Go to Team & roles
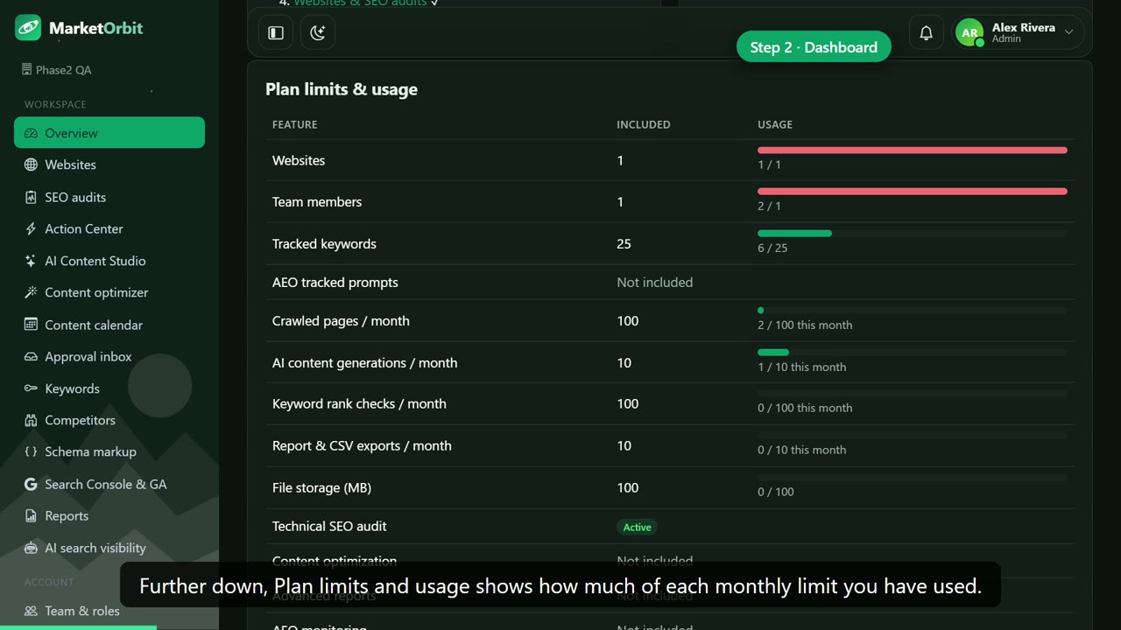This screenshot has height=630, width=1121. coord(109,611)
